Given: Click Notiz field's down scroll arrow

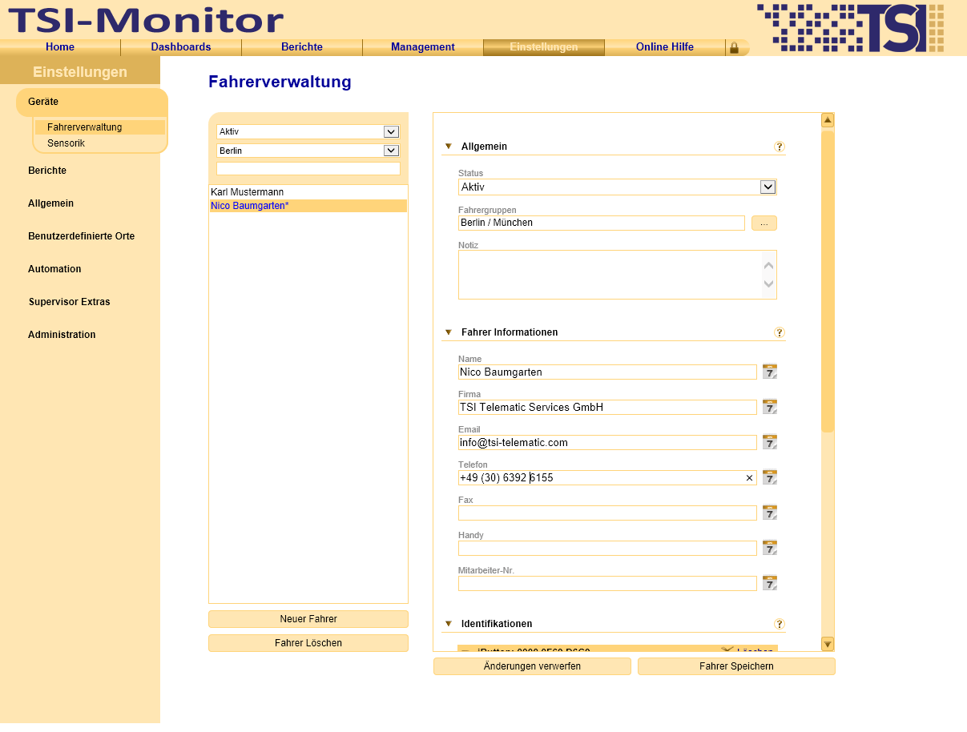Looking at the screenshot, I should coord(769,284).
